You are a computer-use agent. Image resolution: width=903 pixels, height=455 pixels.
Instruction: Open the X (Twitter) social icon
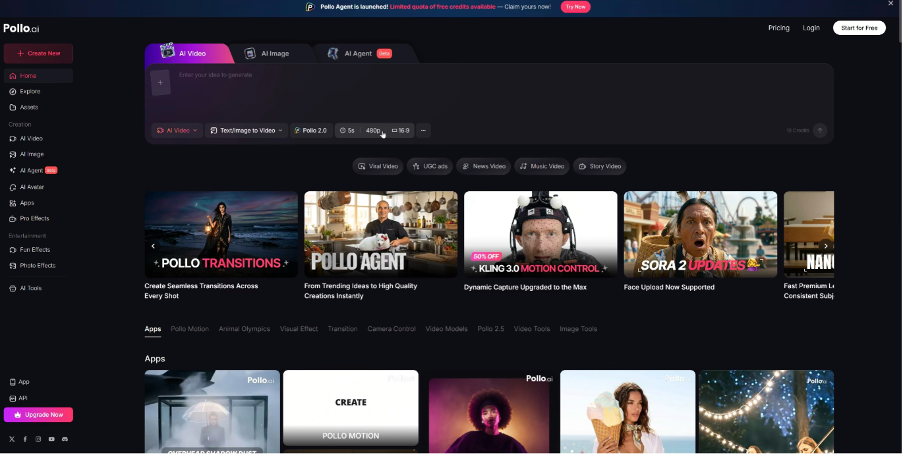click(12, 439)
